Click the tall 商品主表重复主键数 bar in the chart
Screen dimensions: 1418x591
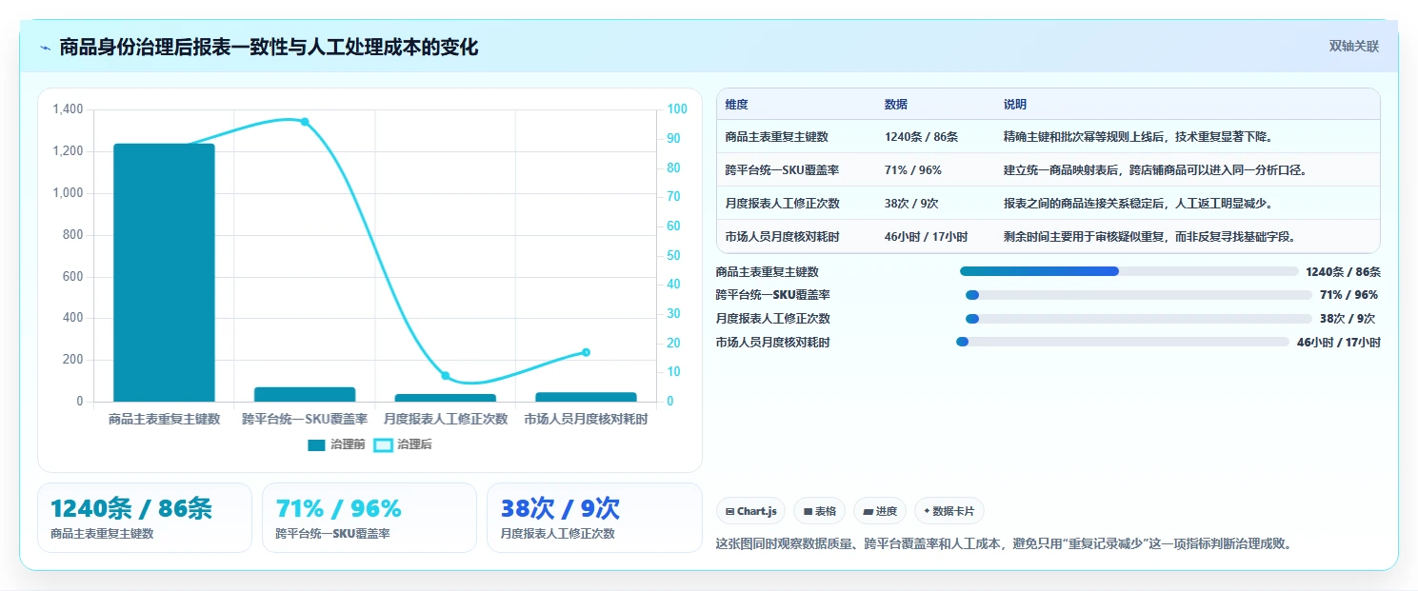164,272
